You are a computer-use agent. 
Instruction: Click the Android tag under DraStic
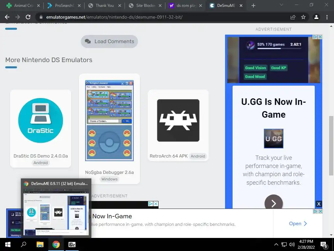(40, 163)
